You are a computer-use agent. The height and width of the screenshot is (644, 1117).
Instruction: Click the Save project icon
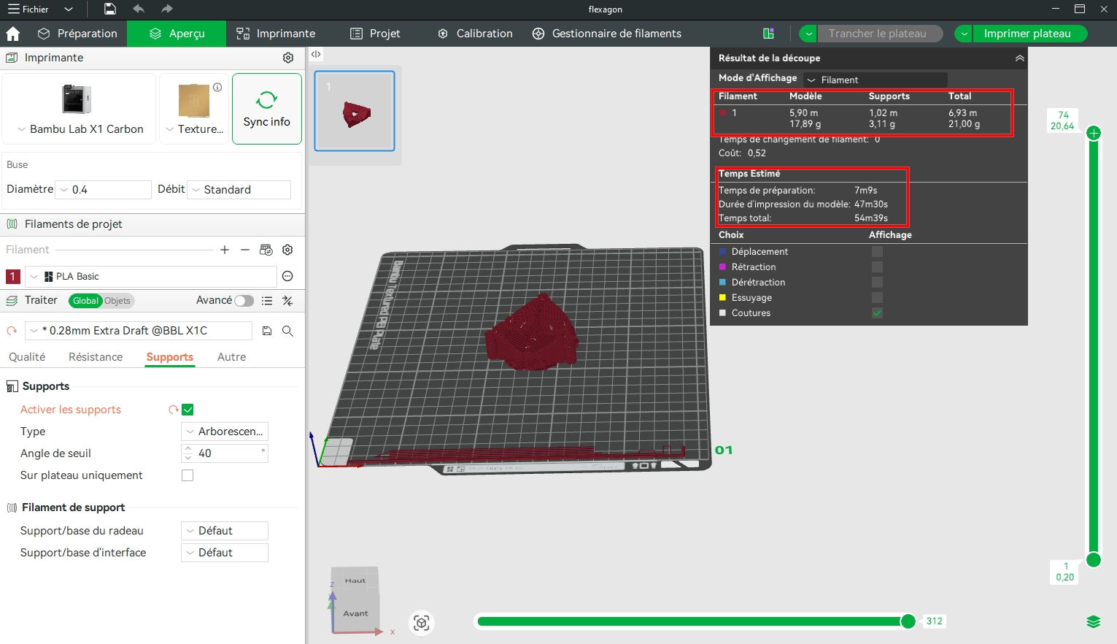pyautogui.click(x=109, y=9)
